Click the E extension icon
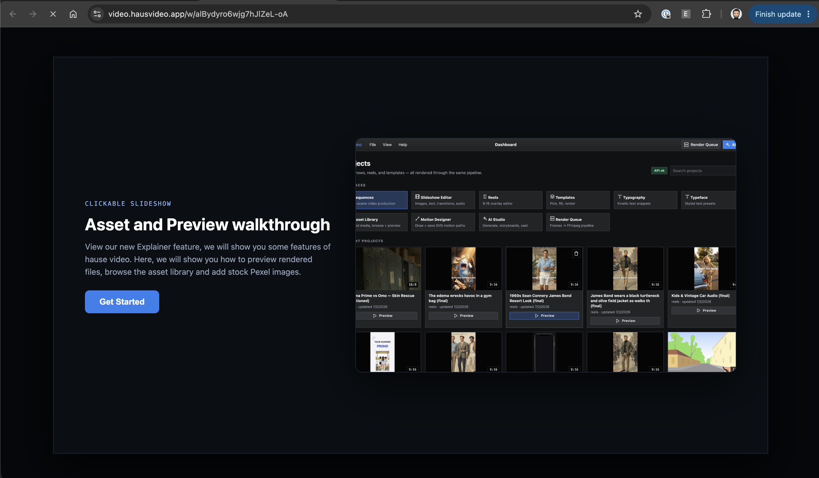This screenshot has height=478, width=819. (686, 14)
